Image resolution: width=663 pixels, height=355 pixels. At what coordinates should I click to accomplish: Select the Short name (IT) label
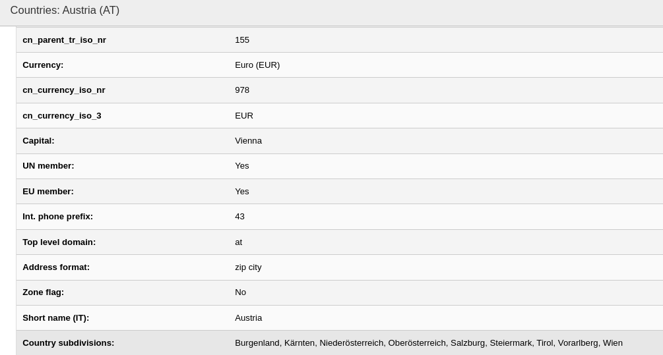tap(56, 318)
